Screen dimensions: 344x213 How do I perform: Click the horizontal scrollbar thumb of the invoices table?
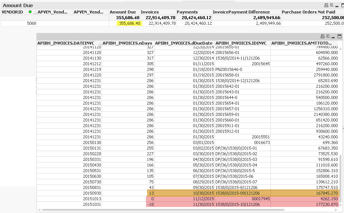(x=163, y=210)
